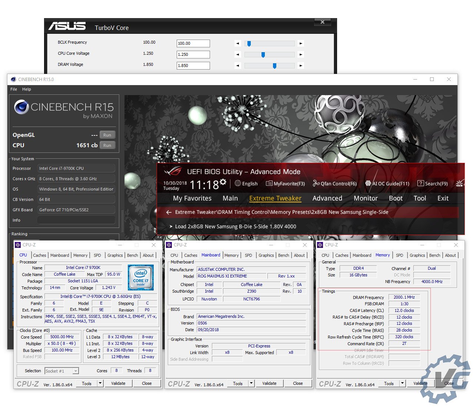Launch AI OC Guide(F11)

coord(368,184)
